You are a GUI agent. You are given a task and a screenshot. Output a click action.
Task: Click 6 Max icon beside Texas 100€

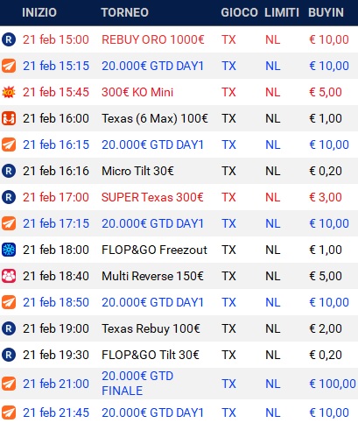9,118
